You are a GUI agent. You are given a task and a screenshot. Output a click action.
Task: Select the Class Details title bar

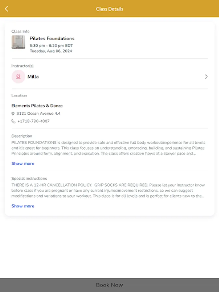[x=109, y=9]
